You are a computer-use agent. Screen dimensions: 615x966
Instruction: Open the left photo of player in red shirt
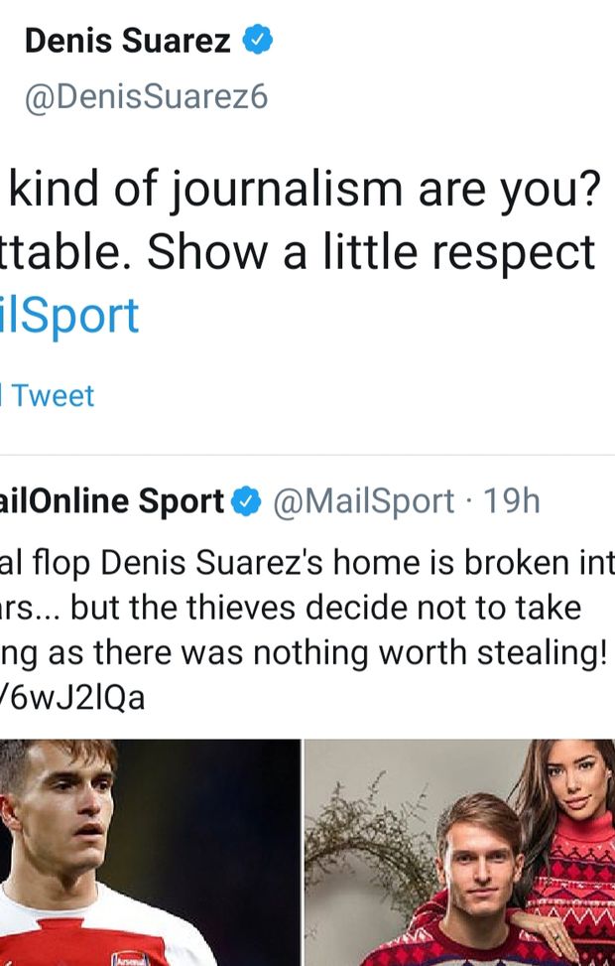[149, 852]
